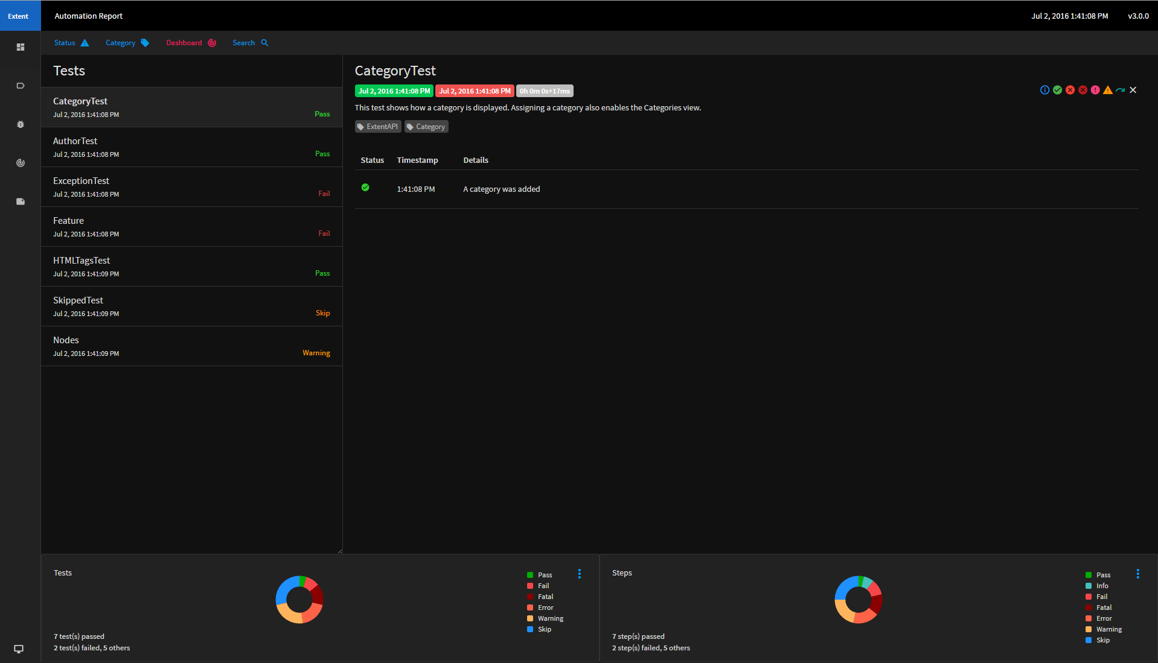Switch to the Dashboard view
Viewport: 1158px width, 663px height.
pyautogui.click(x=191, y=43)
